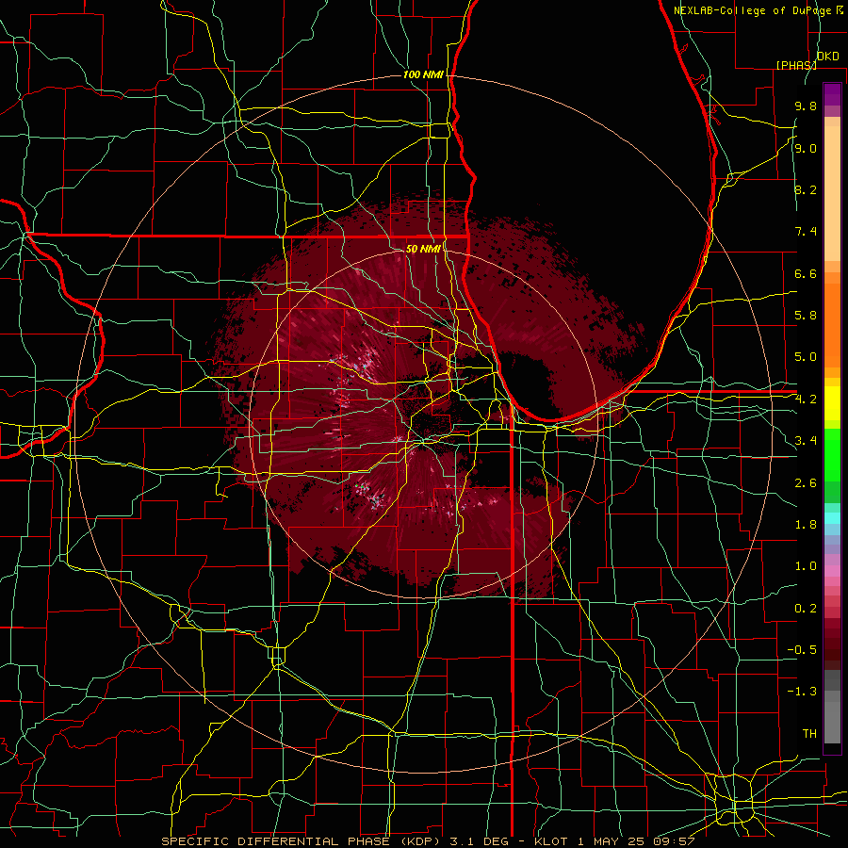Click the 1.0 legend value
This screenshot has width=848, height=848.
[x=806, y=566]
